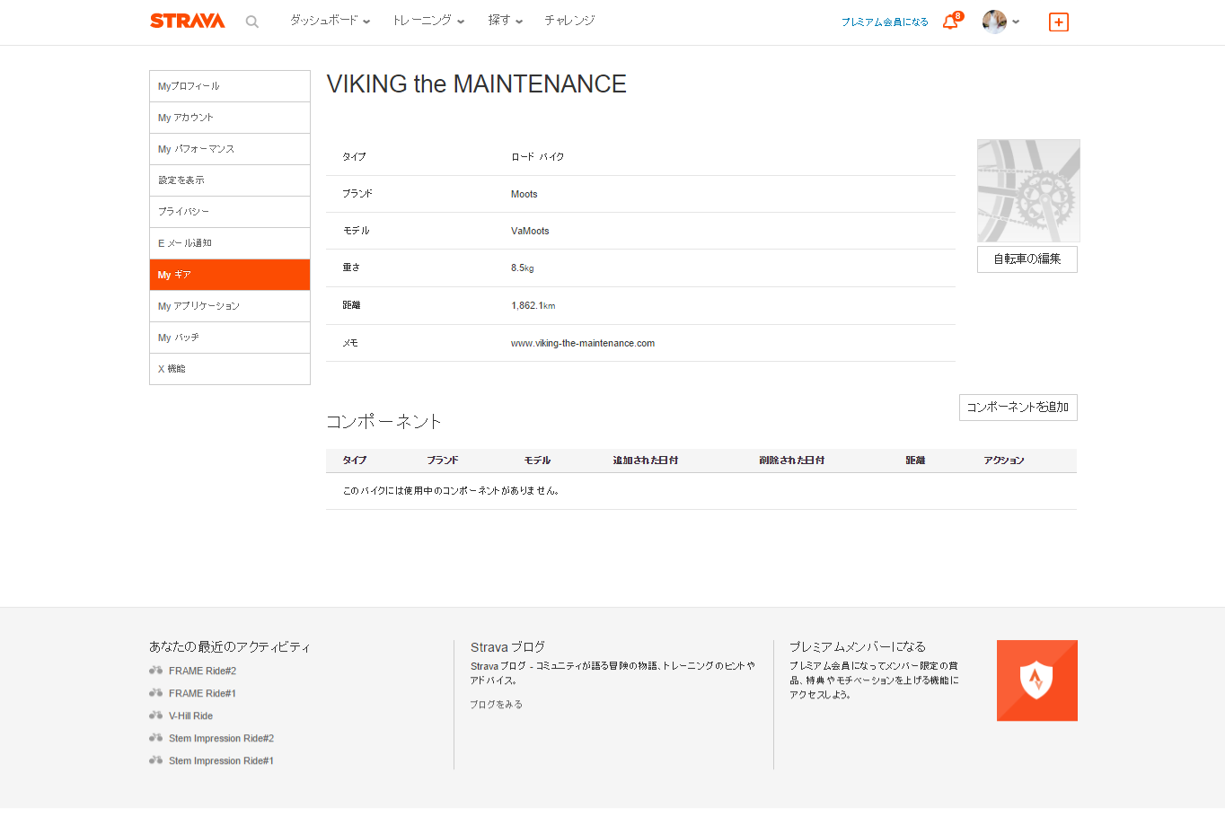Open the search magnifier icon
The width and height of the screenshot is (1225, 816).
click(252, 22)
